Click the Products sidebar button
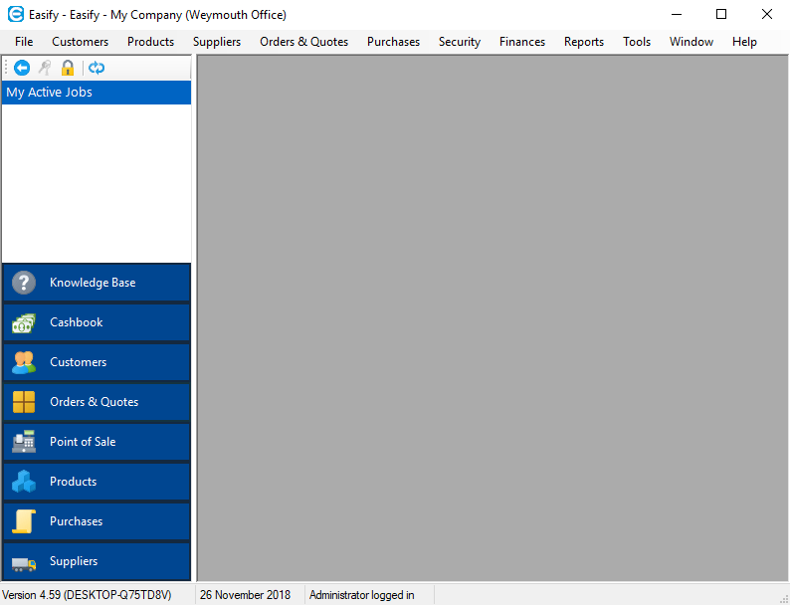 tap(97, 482)
